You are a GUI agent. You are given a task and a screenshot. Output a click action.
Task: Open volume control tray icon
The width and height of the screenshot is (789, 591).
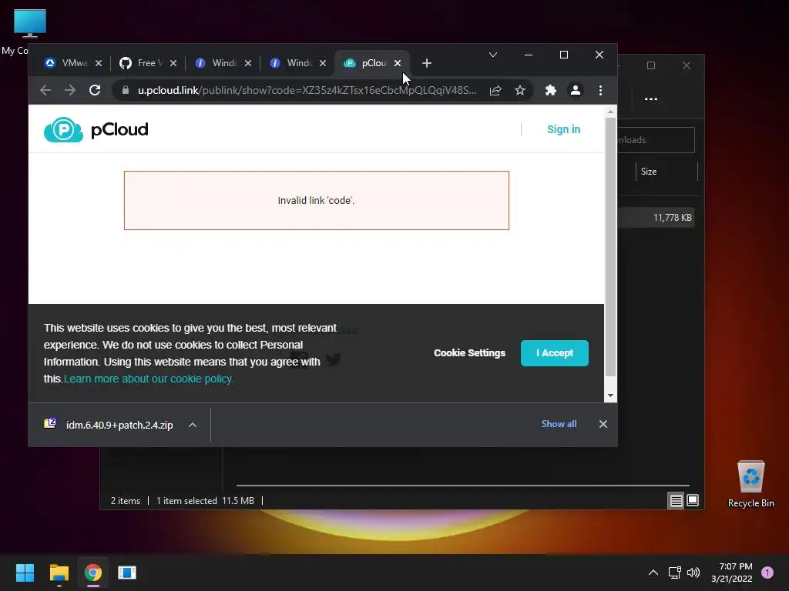(x=693, y=573)
